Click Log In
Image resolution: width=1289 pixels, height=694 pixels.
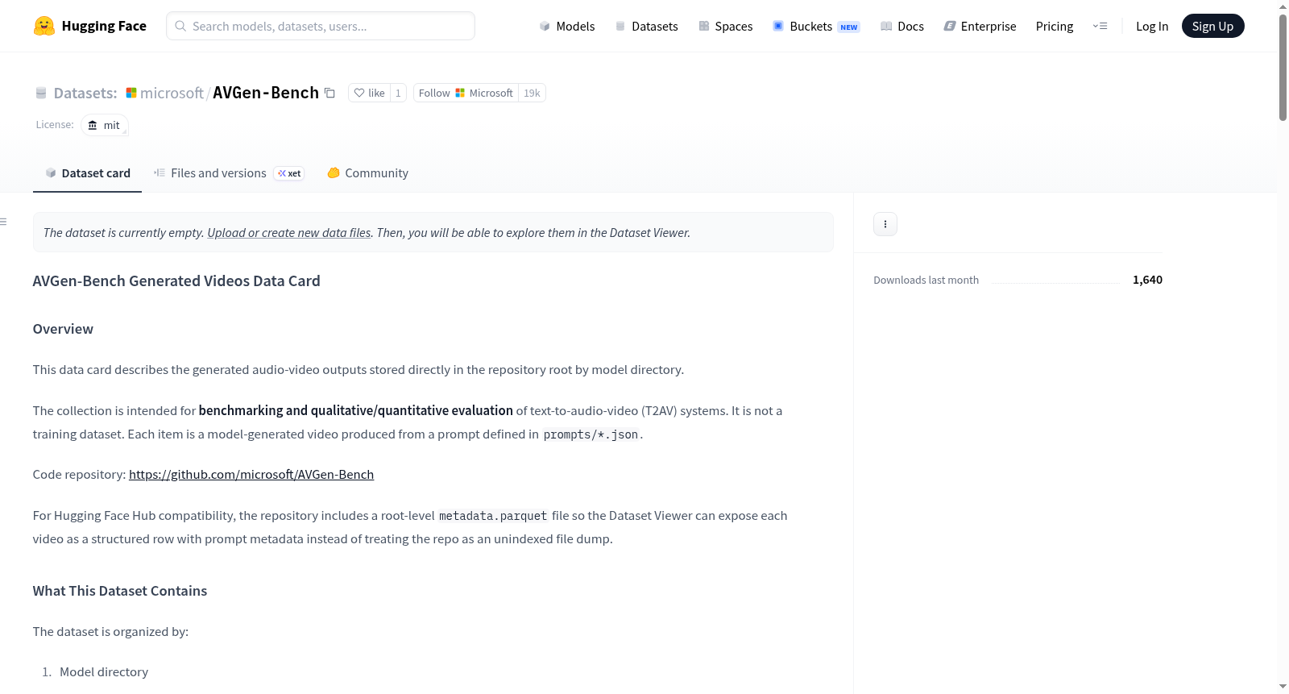(x=1152, y=26)
